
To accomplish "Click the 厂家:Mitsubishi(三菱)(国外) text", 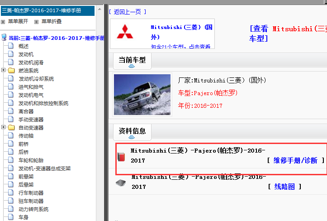I will pos(222,80).
